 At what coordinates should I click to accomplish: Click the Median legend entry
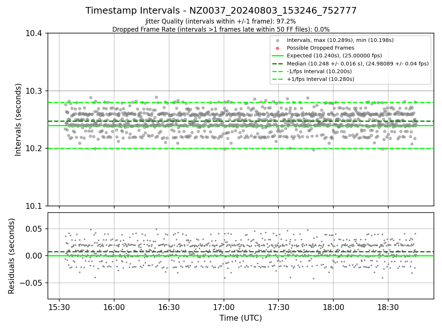[x=358, y=63]
